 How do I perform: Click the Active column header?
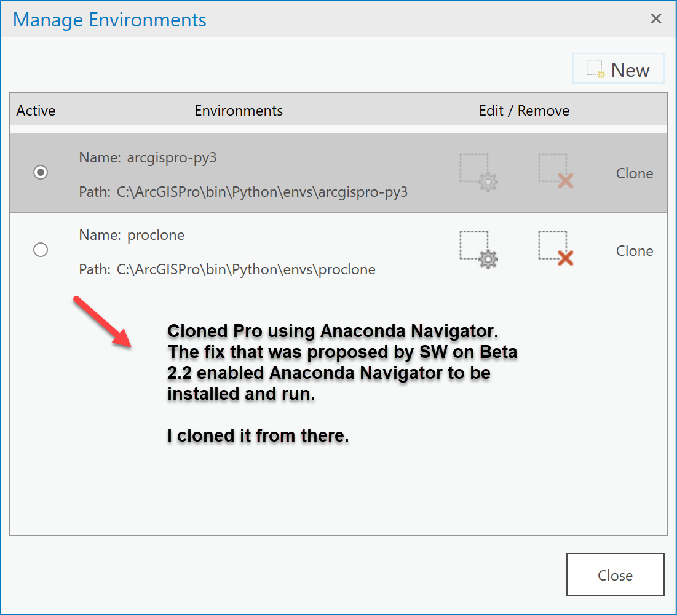(36, 111)
